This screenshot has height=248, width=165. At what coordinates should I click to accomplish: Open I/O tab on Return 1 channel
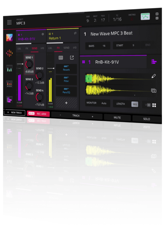coord(75,47)
